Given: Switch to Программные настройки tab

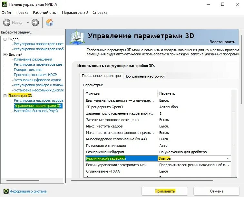Looking at the screenshot, I should coord(144,76).
